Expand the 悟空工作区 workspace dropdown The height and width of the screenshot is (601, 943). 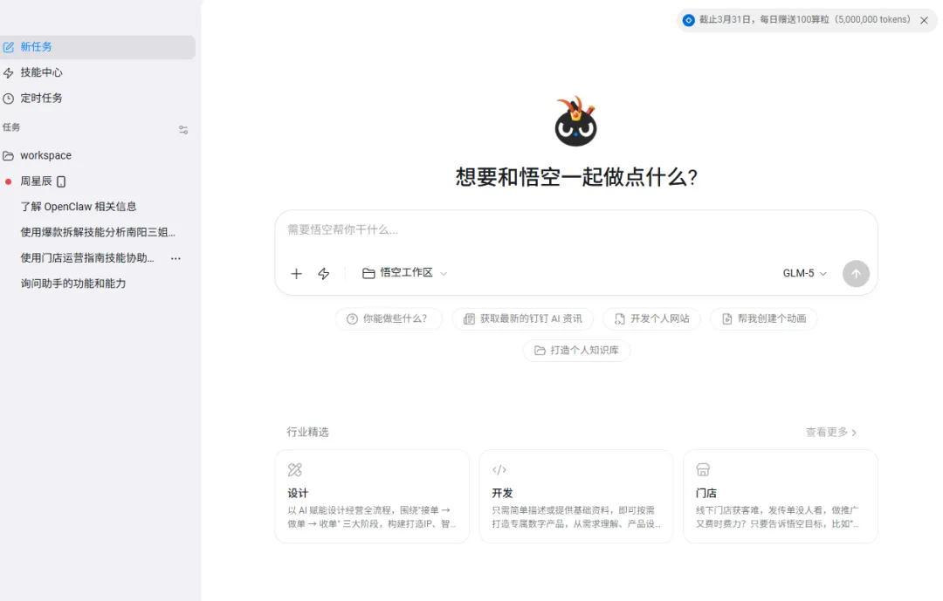tap(405, 273)
